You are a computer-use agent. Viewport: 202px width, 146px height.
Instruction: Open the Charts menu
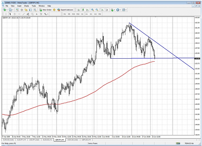coord(27,6)
